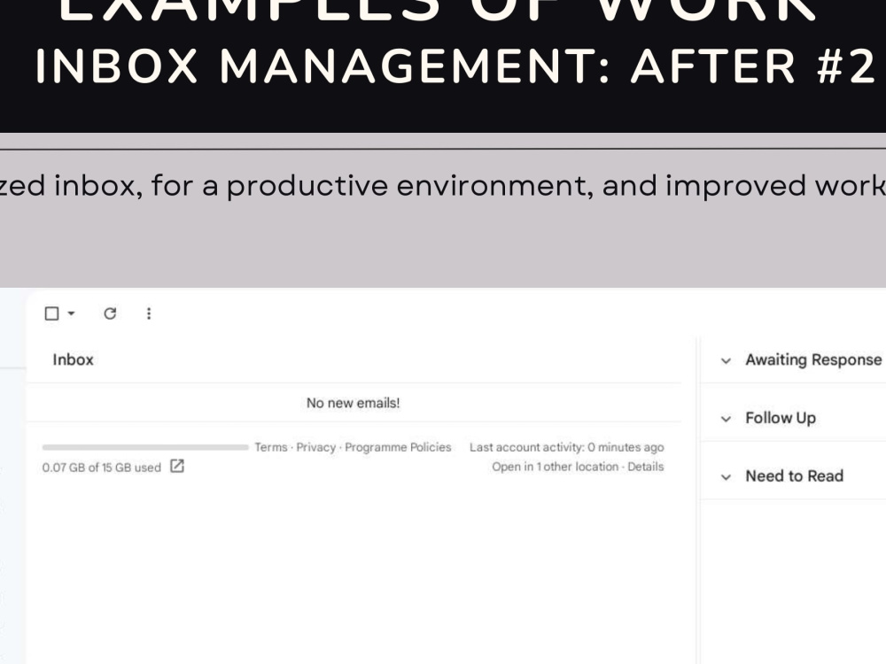This screenshot has width=886, height=664.
Task: Click Last account activity: 0 minutes ago
Action: (567, 447)
